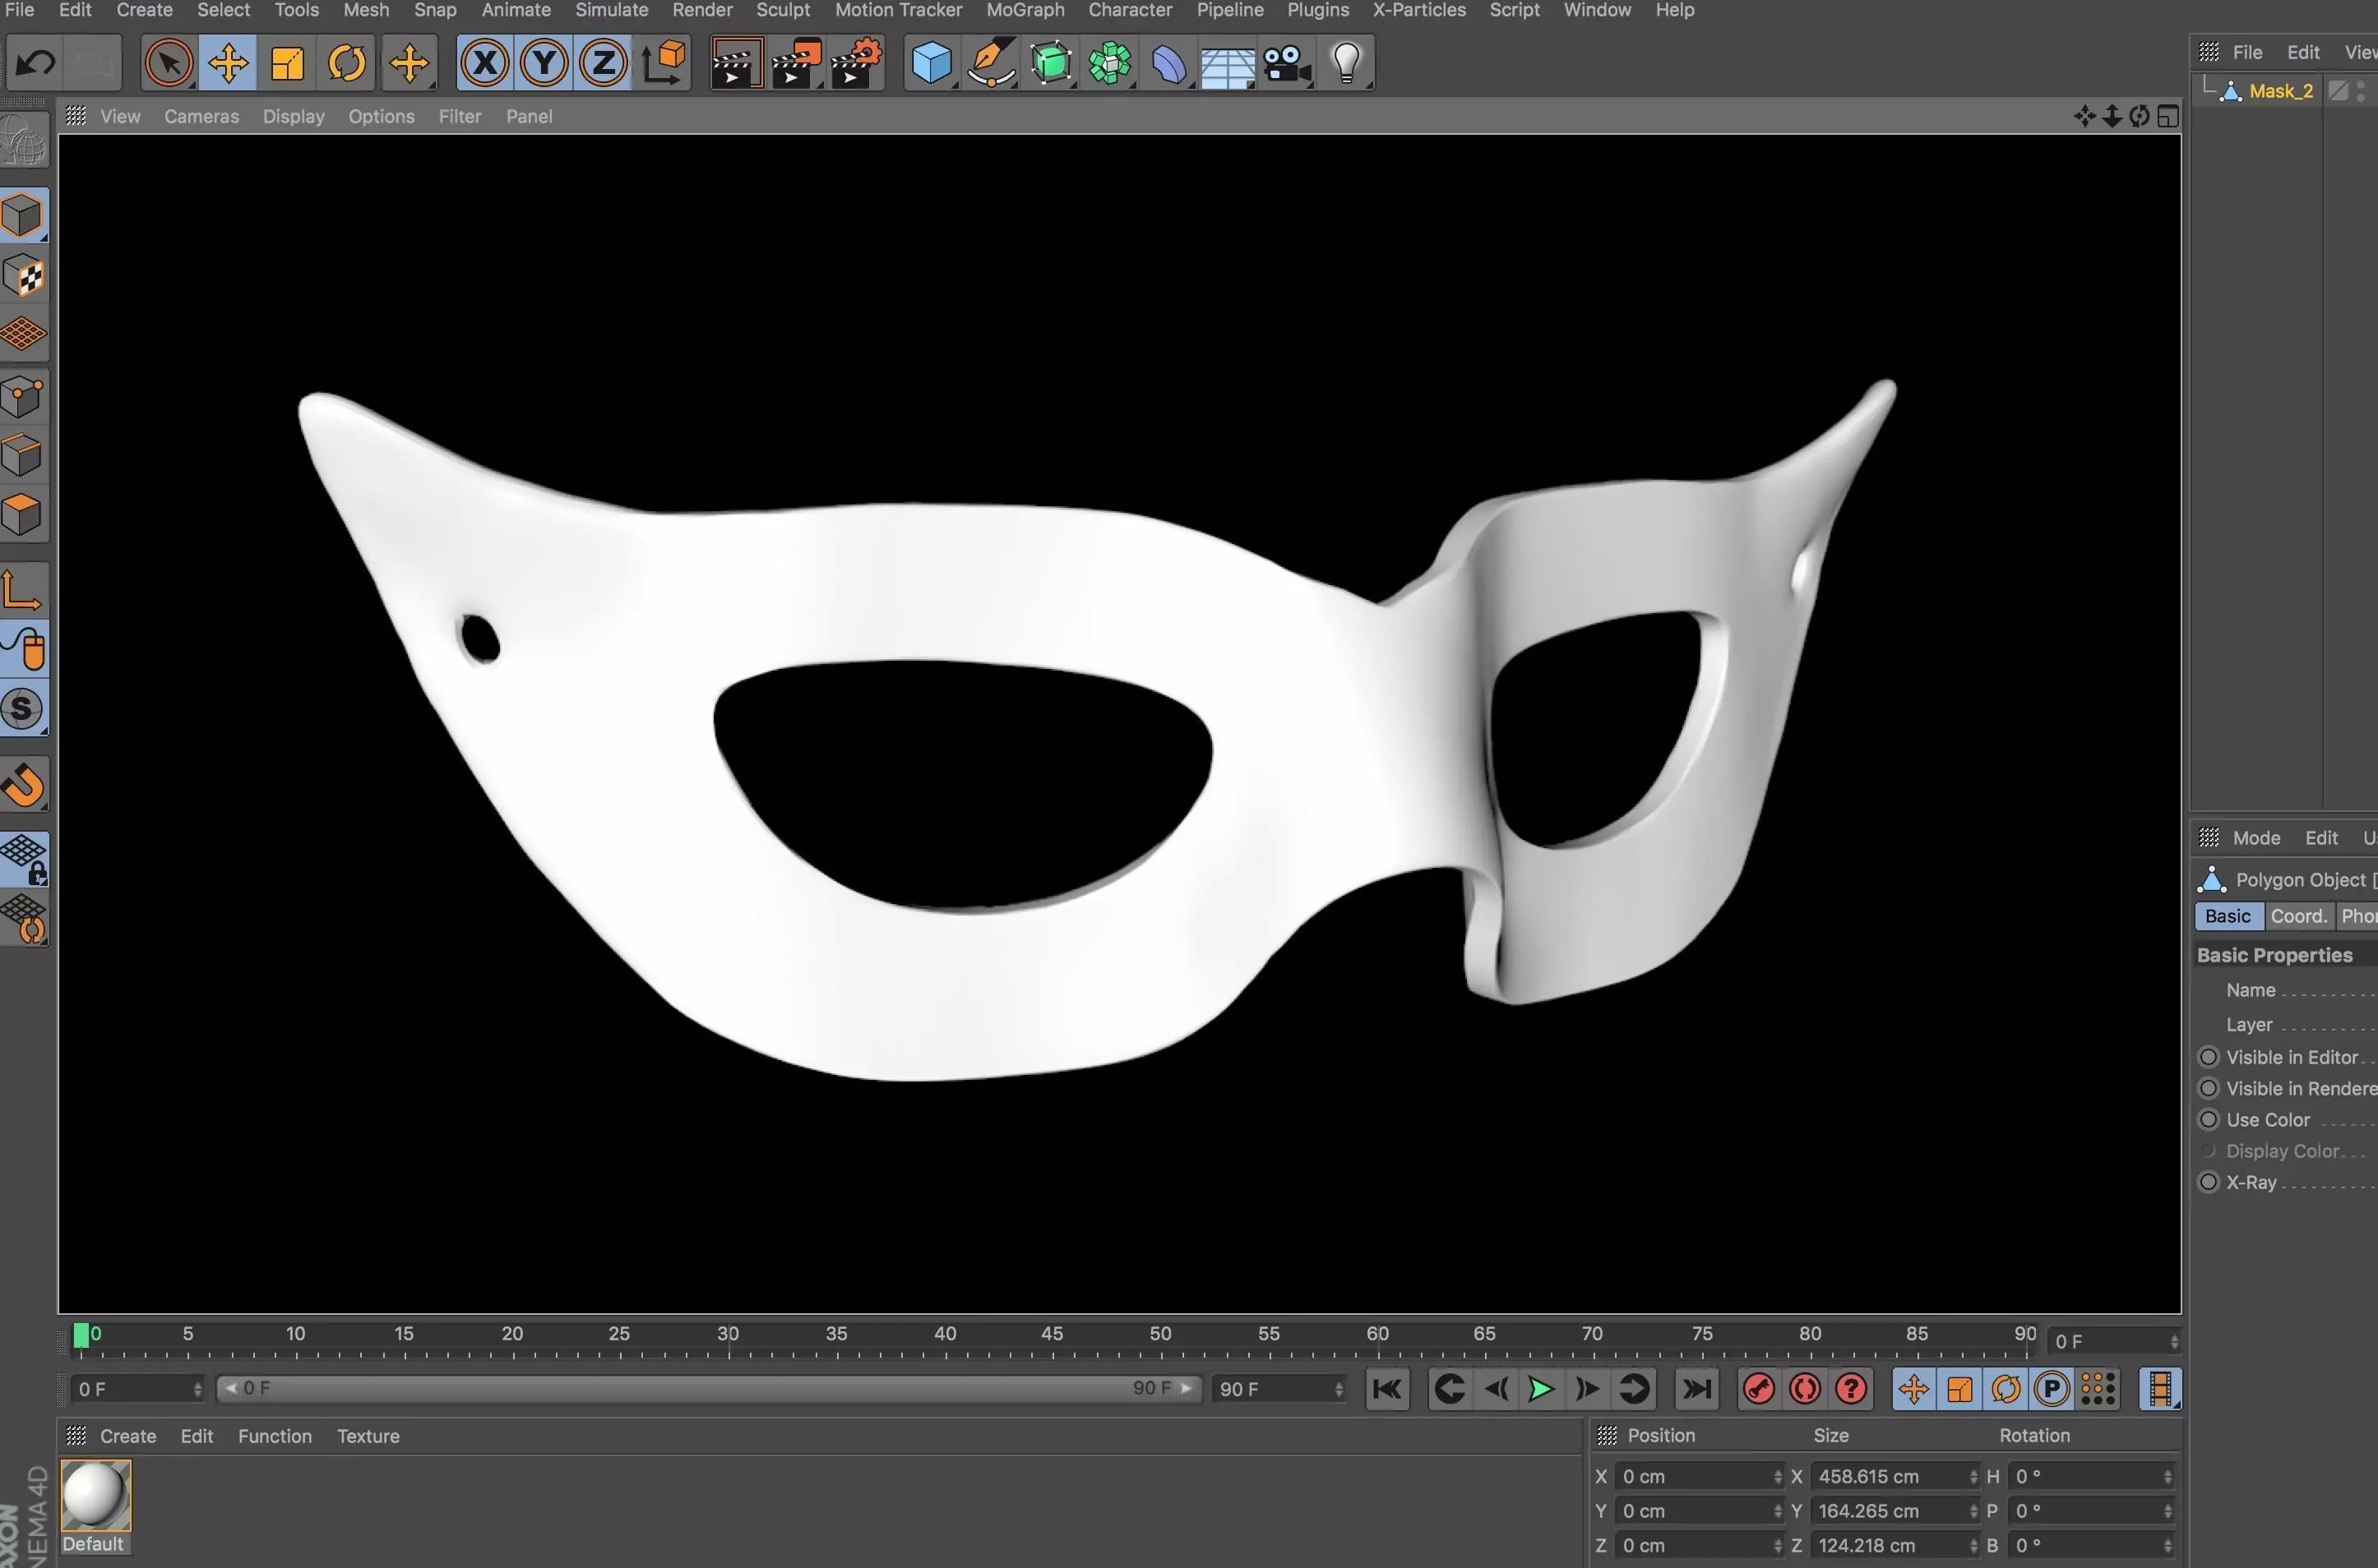The height and width of the screenshot is (1568, 2378).
Task: Click Position X stepper arrows
Action: (x=1777, y=1476)
